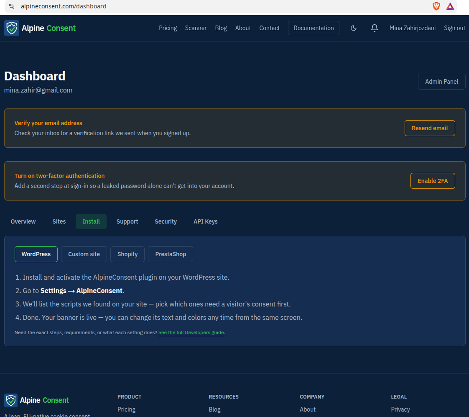Open site settings icon in address bar
This screenshot has width=469, height=417.
pos(12,6)
